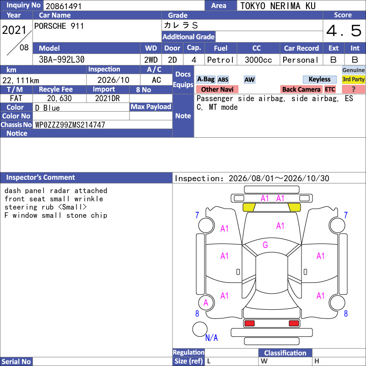Select the Genuine badge
This screenshot has height=366, width=366.
point(353,70)
